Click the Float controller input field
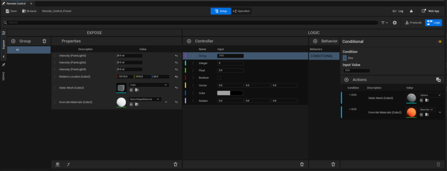Image resolution: width=447 pixels, height=171 pixels. 230,70
